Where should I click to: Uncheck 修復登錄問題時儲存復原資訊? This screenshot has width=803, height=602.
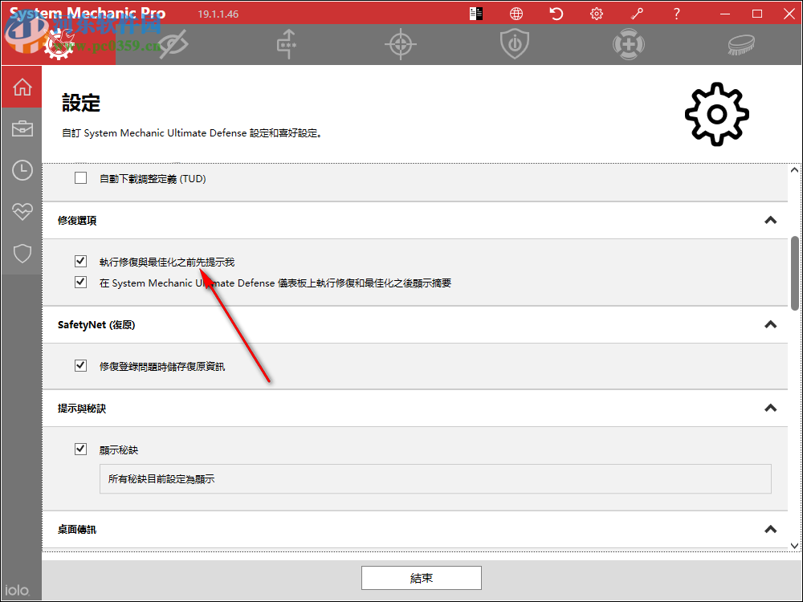(x=80, y=365)
